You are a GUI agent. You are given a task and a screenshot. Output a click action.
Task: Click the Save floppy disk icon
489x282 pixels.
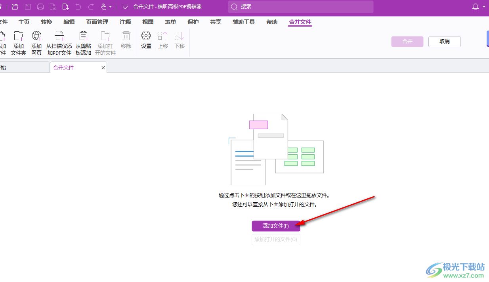point(28,7)
